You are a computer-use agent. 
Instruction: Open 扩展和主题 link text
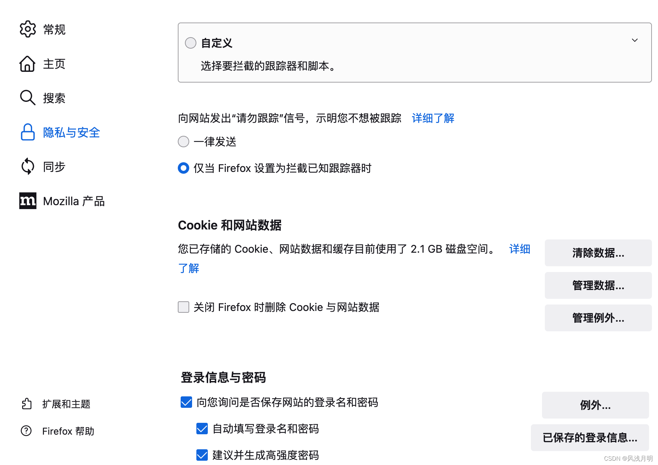point(66,404)
